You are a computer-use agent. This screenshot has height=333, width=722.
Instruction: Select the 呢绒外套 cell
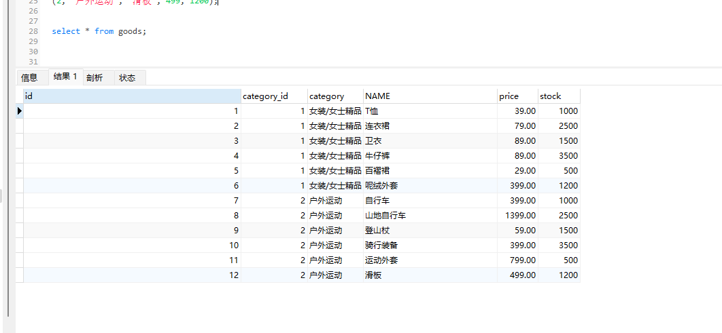click(x=430, y=186)
